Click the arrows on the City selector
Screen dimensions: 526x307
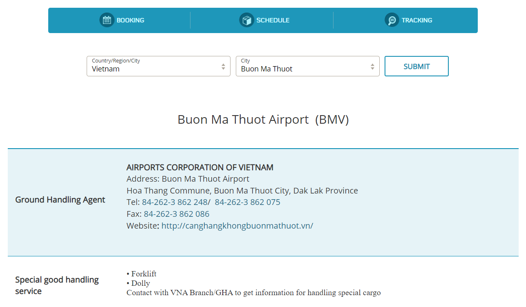(372, 67)
